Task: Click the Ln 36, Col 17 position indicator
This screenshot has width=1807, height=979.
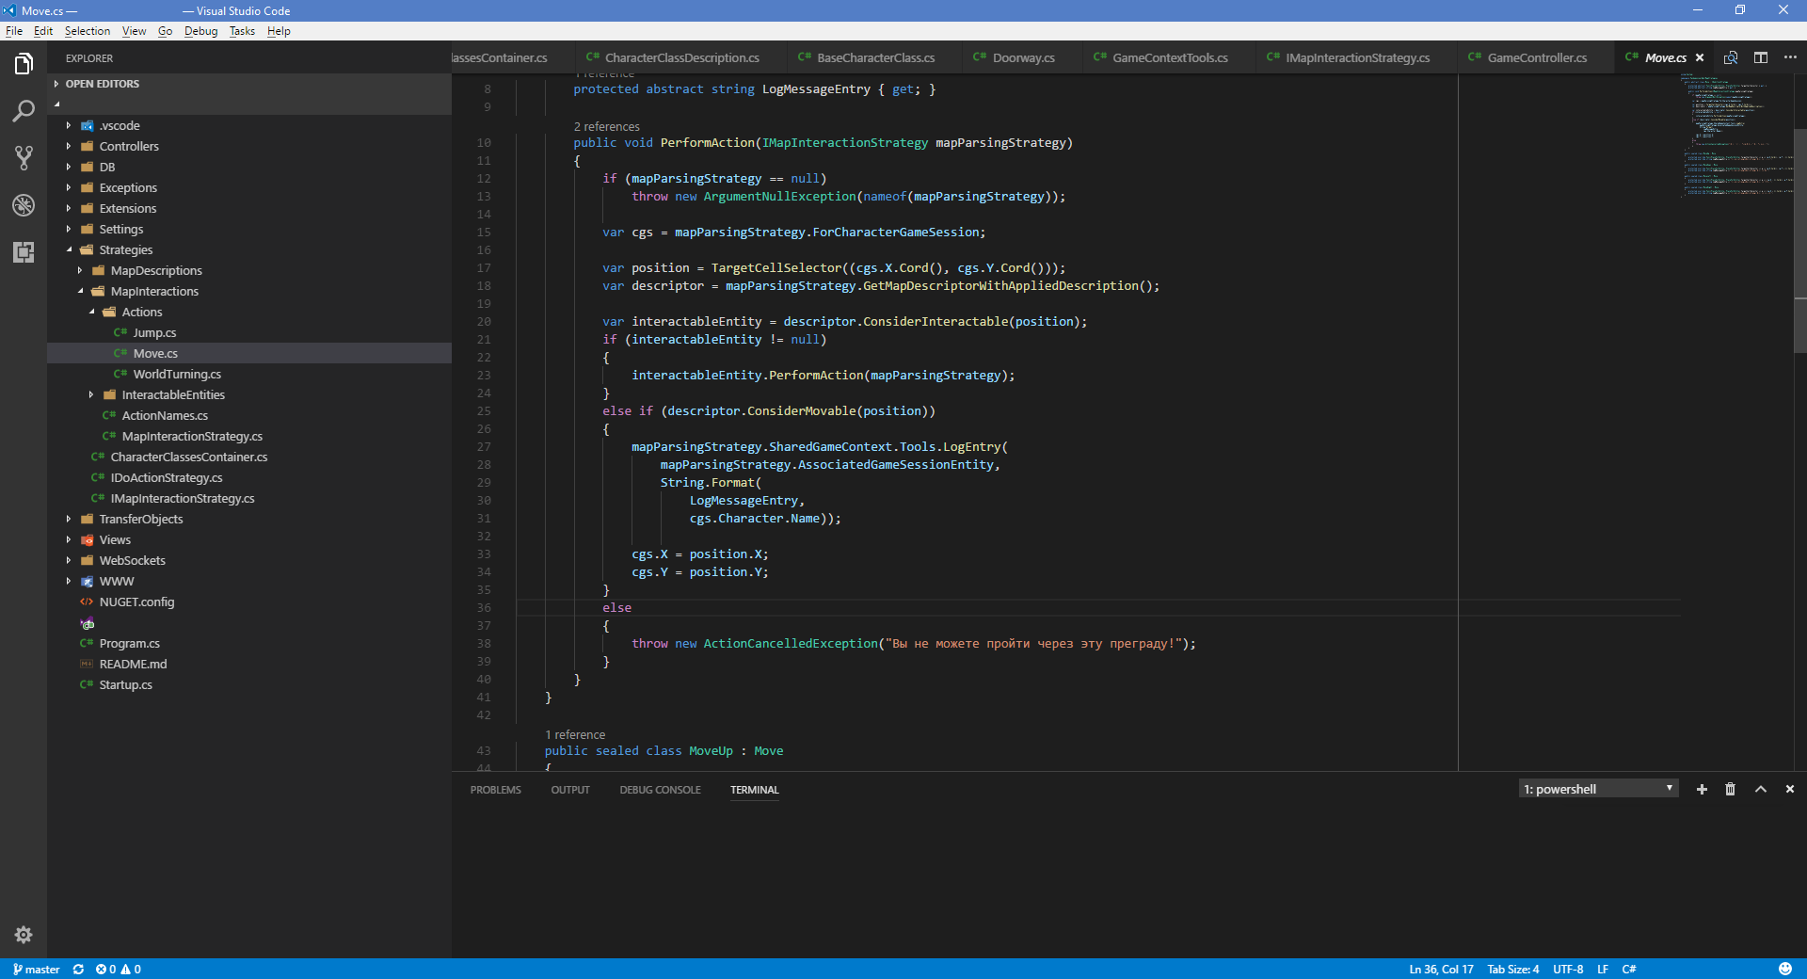Action: coord(1441,969)
